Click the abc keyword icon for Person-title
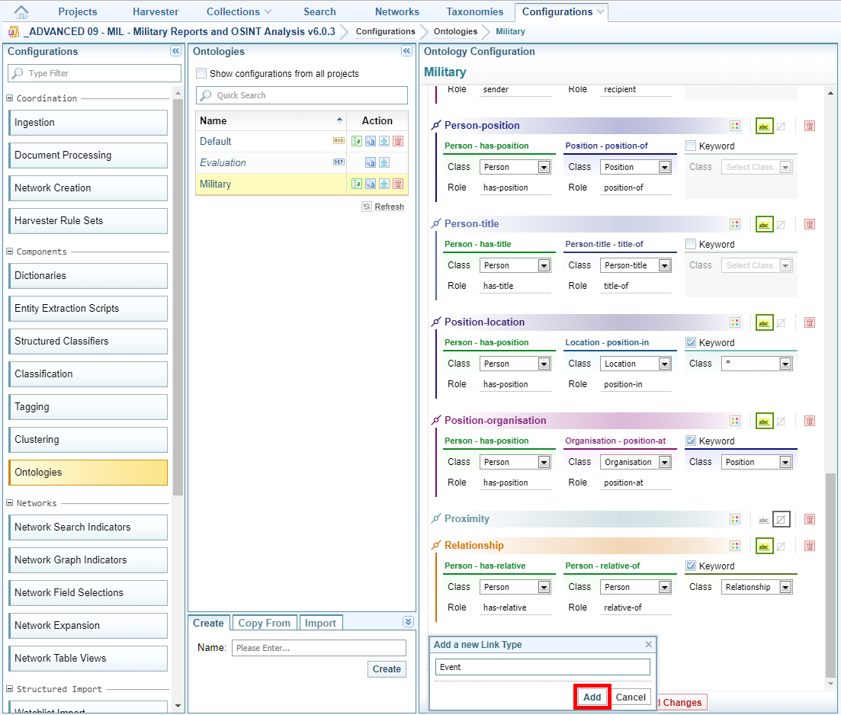Screen dimensions: 841x715 pyautogui.click(x=764, y=224)
